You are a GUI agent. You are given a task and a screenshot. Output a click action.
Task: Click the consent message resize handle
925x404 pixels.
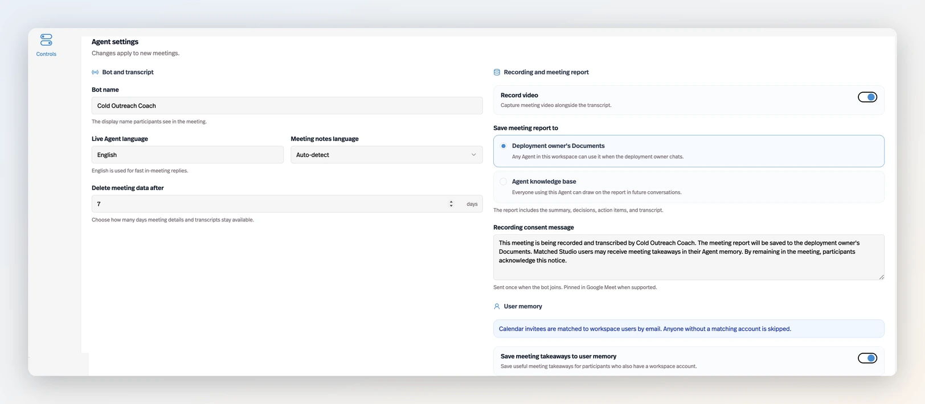coord(881,277)
